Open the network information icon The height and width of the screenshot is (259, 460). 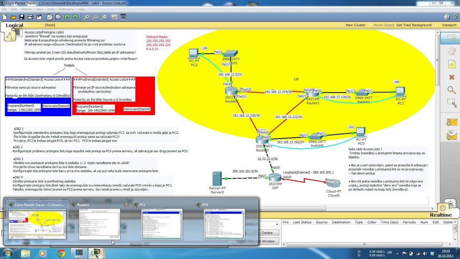[x=447, y=17]
